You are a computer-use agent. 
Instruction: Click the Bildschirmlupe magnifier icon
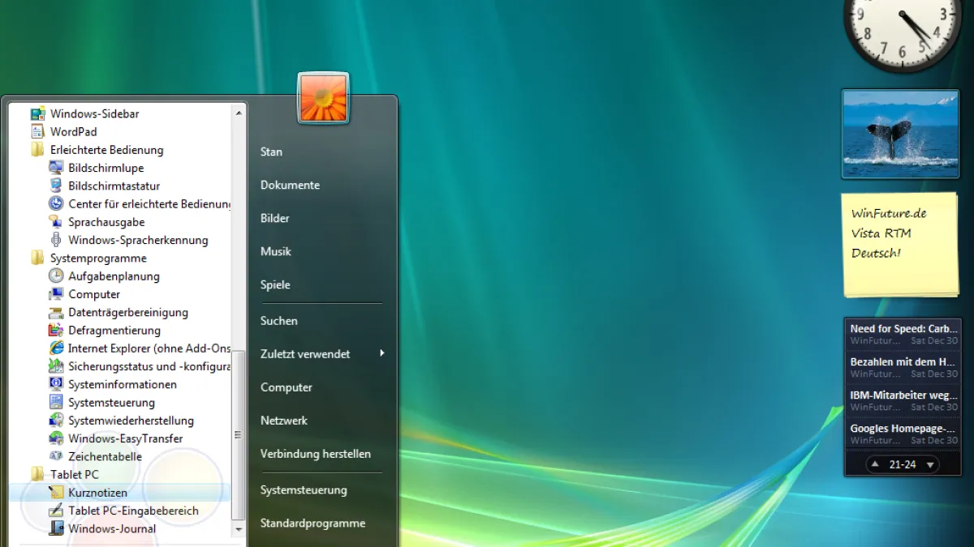click(55, 168)
